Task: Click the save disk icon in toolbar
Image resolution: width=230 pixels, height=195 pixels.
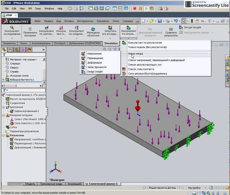Action: click(160, 21)
